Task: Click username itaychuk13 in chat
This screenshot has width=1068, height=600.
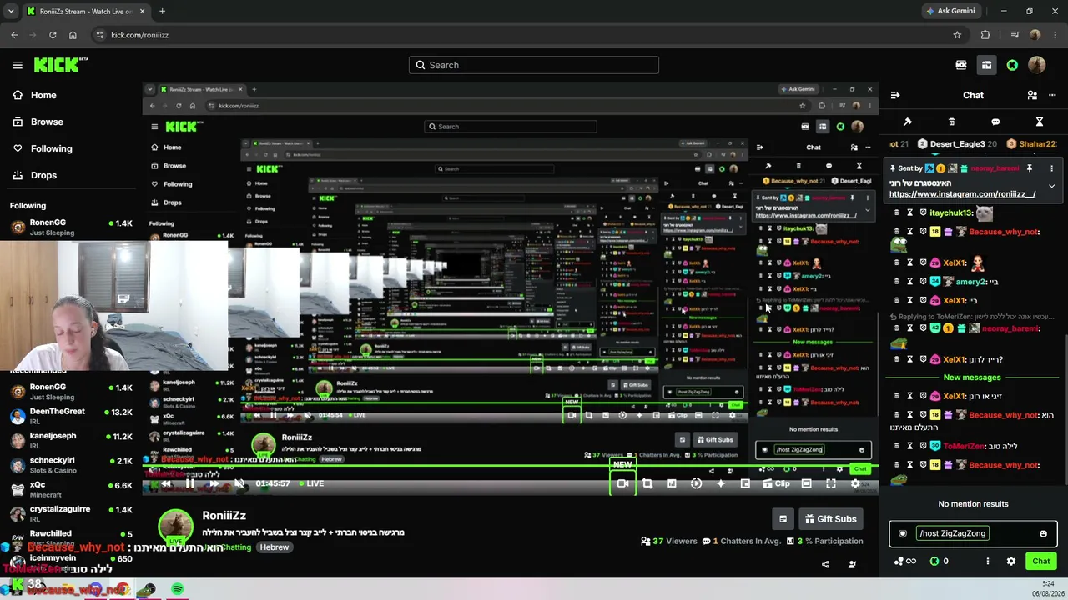Action: pyautogui.click(x=952, y=213)
